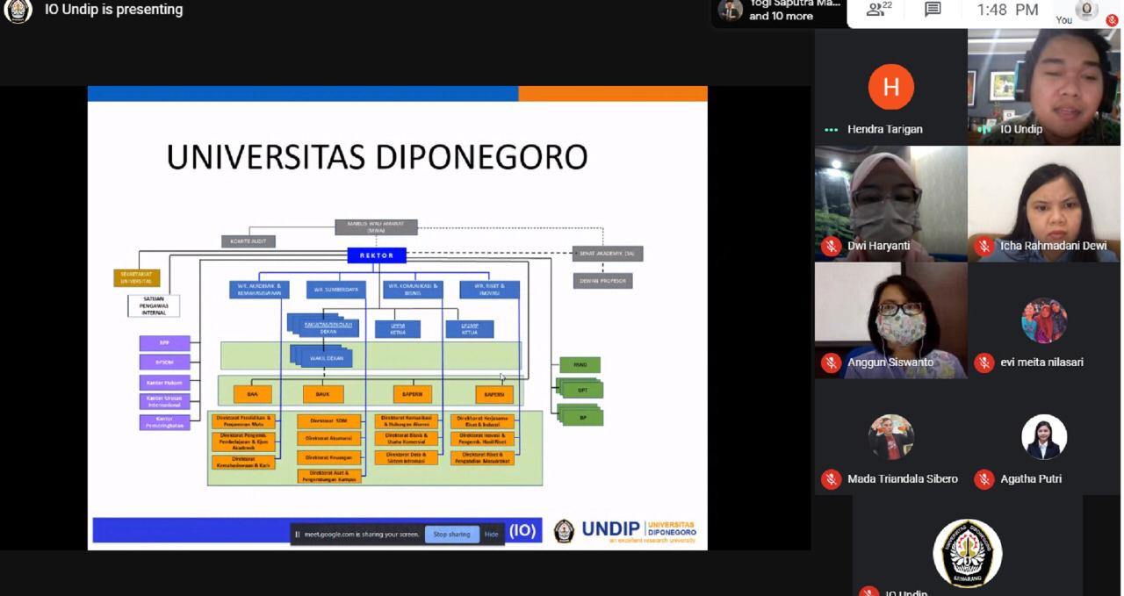The image size is (1124, 596).
Task: Hide the screen sharing notification bar
Action: tap(492, 535)
